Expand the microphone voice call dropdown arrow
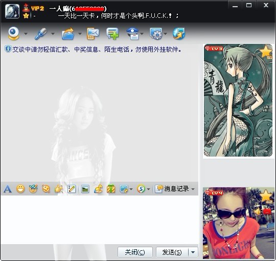Image resolution: width=276 pixels, height=261 pixels. tap(53, 33)
